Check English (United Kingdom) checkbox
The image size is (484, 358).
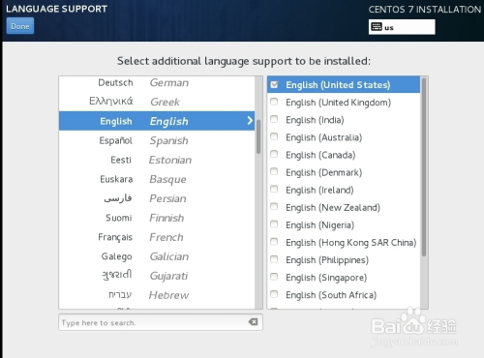[x=274, y=102]
